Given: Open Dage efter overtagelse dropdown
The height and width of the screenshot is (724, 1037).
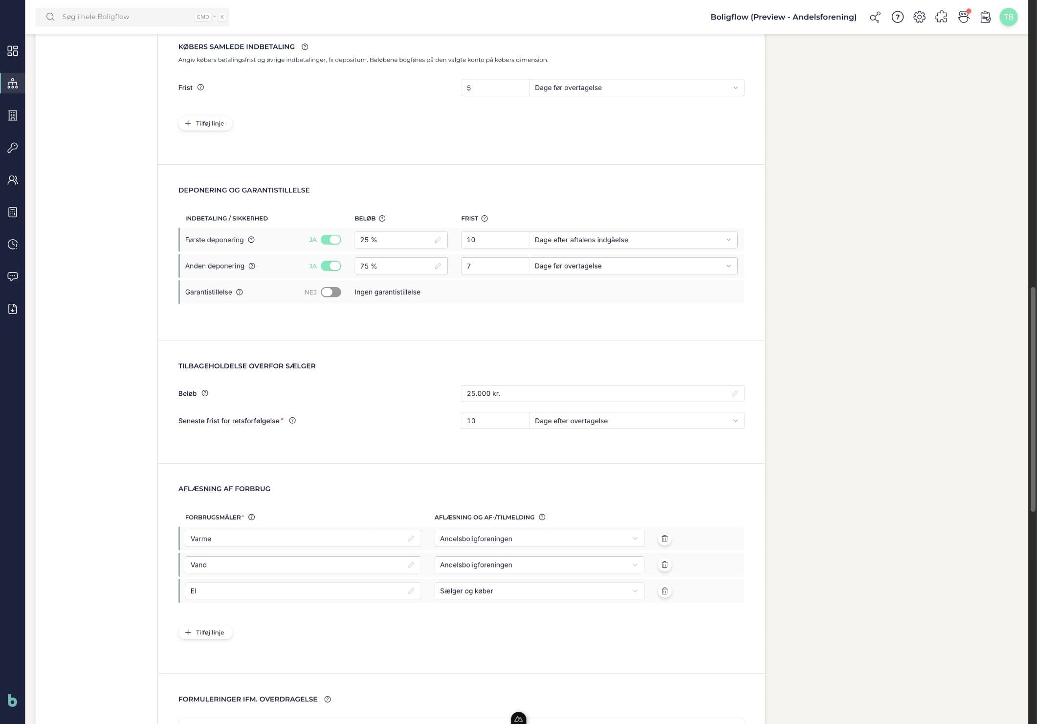Looking at the screenshot, I should 637,421.
